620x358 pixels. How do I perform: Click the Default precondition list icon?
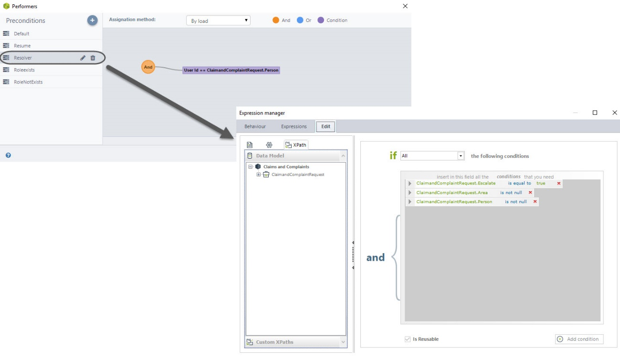pyautogui.click(x=6, y=33)
